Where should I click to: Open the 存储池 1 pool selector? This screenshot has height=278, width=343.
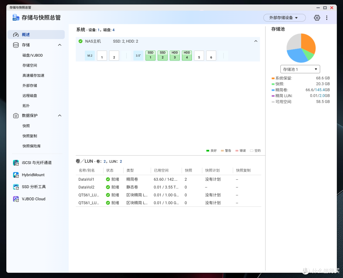[300, 69]
